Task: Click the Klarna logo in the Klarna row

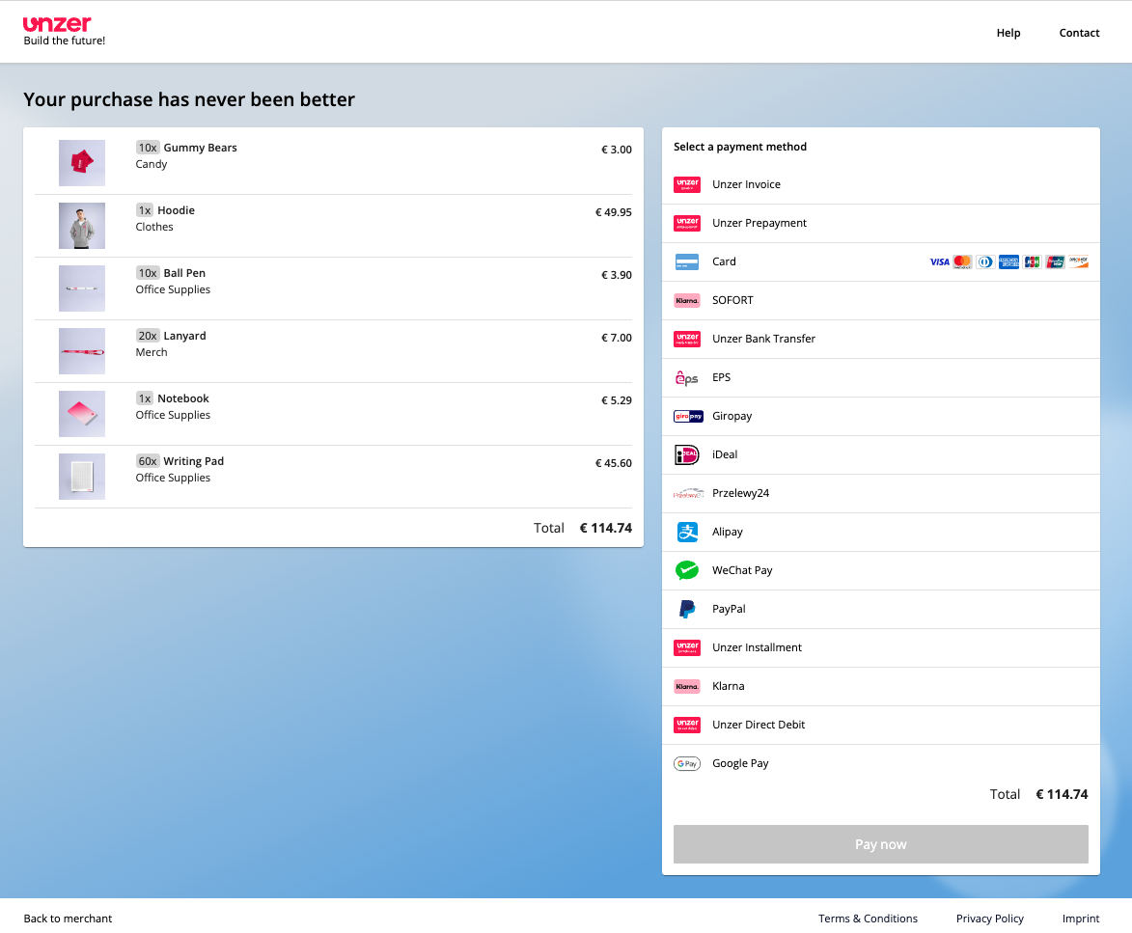Action: (686, 686)
